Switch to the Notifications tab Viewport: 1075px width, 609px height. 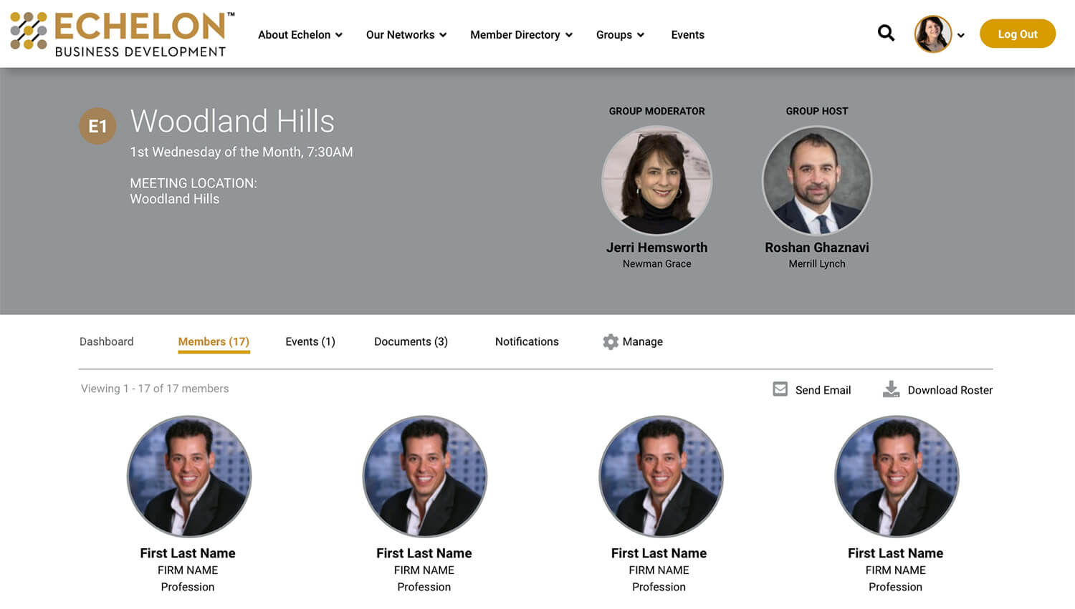[527, 341]
